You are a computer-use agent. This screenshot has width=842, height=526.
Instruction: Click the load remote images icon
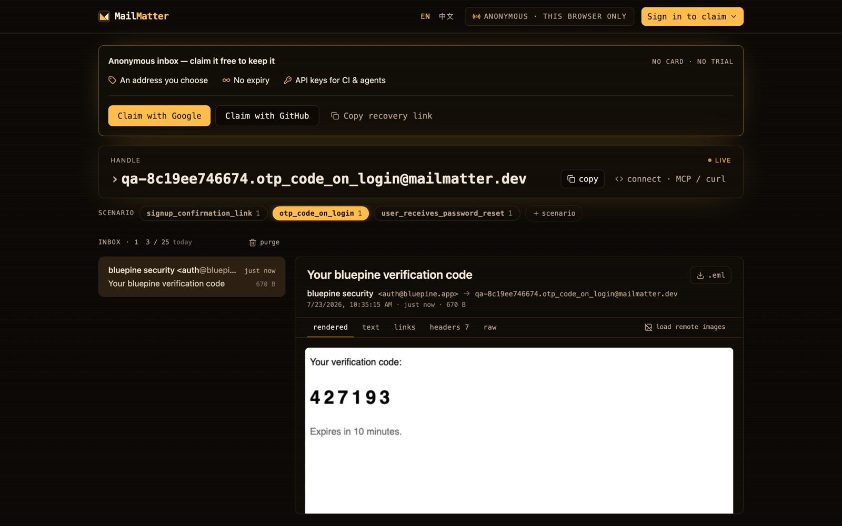[x=648, y=327]
